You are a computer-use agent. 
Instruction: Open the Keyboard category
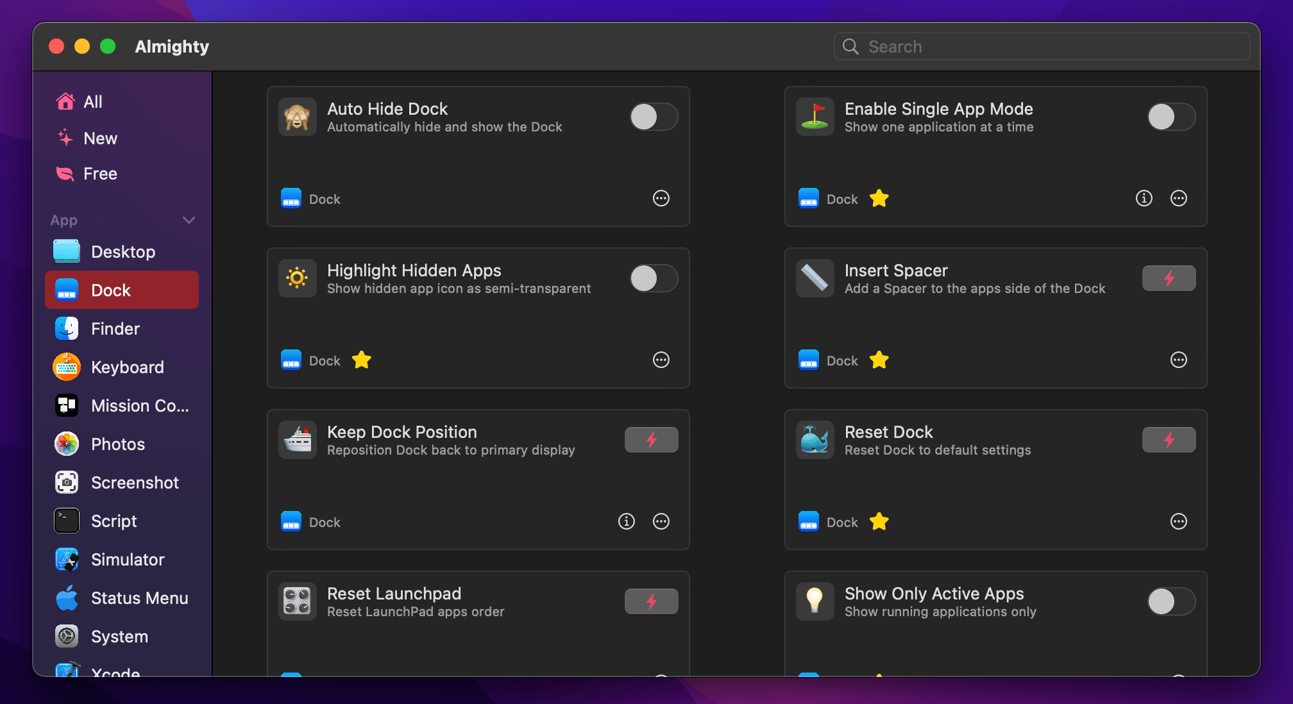(x=122, y=367)
